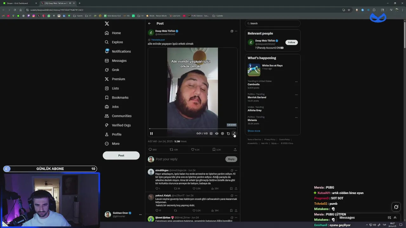
Task: Open Communities in the sidebar
Action: (x=118, y=116)
